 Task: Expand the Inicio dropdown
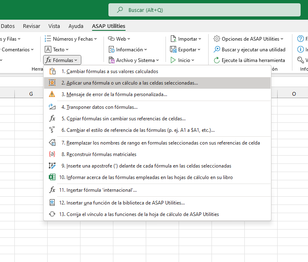pyautogui.click(x=182, y=60)
